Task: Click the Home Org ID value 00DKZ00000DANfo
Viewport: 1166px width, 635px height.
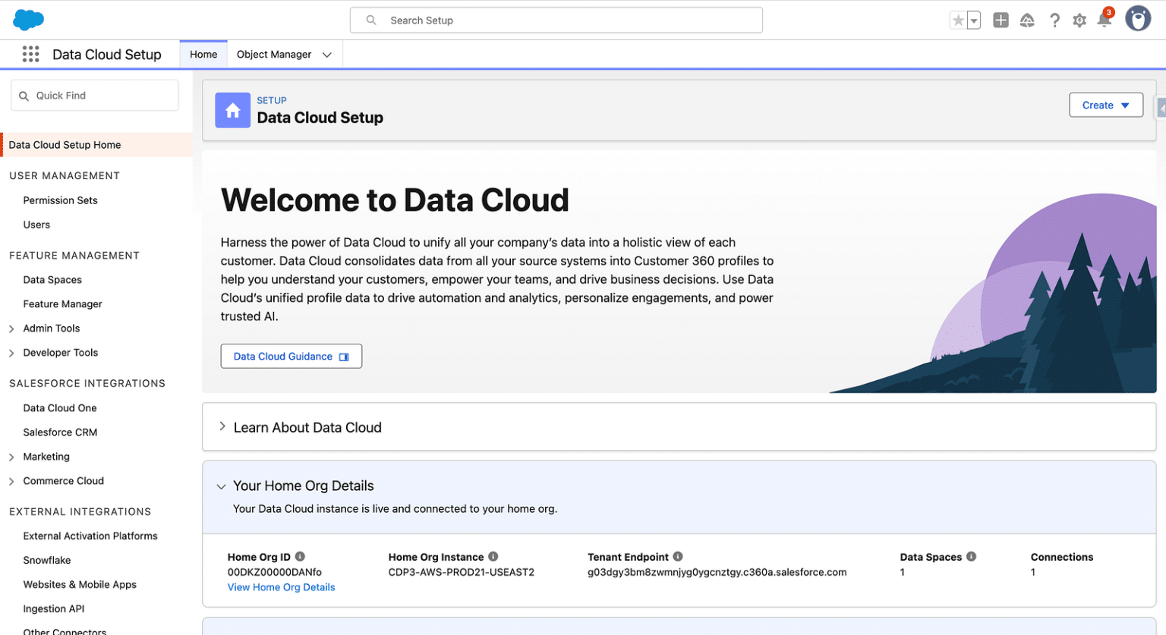Action: (275, 572)
